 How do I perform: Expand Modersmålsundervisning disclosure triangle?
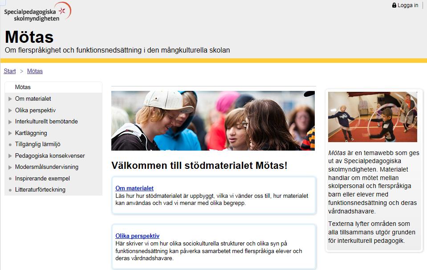tap(10, 167)
